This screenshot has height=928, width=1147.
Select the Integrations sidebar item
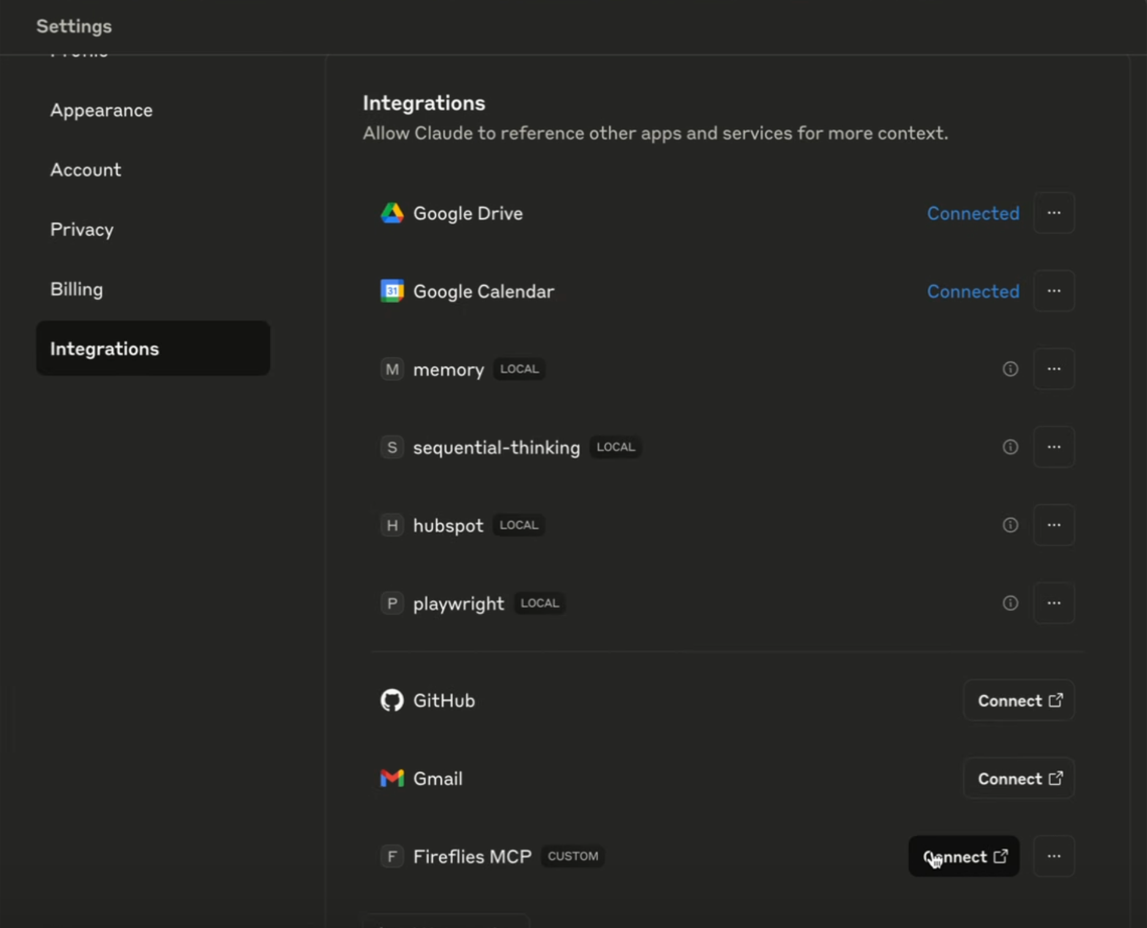(153, 348)
